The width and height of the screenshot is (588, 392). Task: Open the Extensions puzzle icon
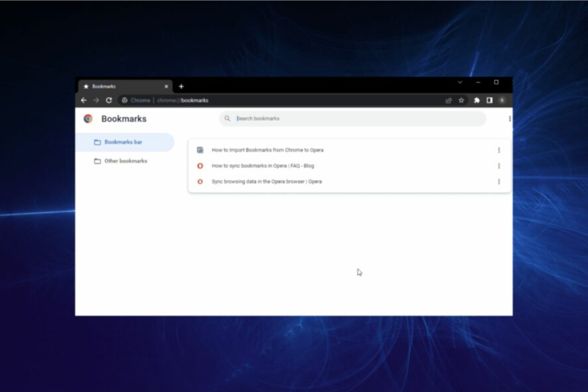click(x=477, y=100)
